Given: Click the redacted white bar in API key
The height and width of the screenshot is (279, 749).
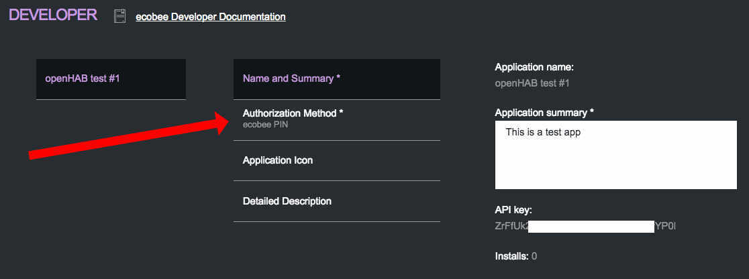Looking at the screenshot, I should click(x=591, y=227).
